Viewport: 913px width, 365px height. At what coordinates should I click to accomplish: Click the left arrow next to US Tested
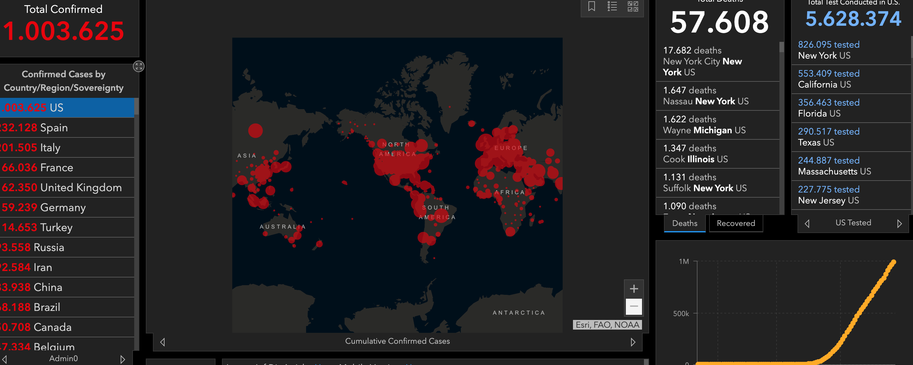807,223
